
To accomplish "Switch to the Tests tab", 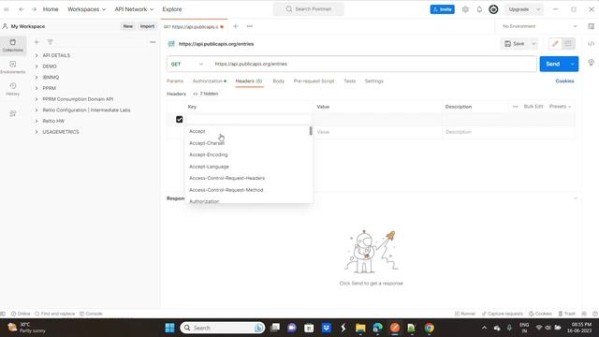I will [x=349, y=81].
